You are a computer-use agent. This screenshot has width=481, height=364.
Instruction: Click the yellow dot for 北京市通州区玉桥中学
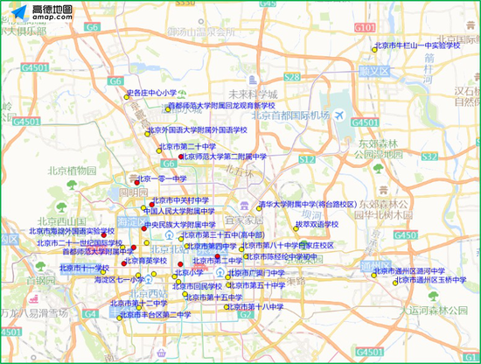click(x=395, y=283)
